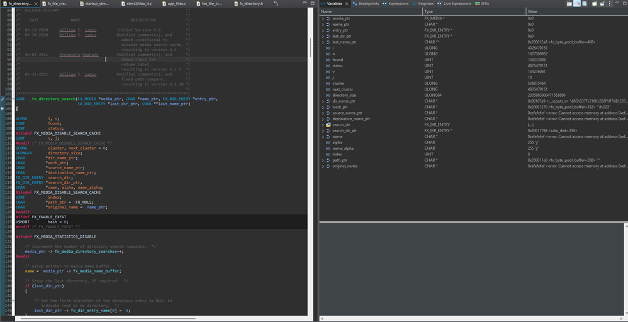Show hidden editor tabs list
Image resolution: width=628 pixels, height=322 pixels.
(x=276, y=3)
